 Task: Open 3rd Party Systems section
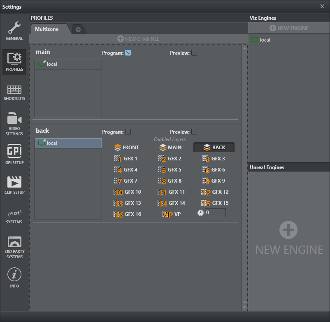coord(14,248)
